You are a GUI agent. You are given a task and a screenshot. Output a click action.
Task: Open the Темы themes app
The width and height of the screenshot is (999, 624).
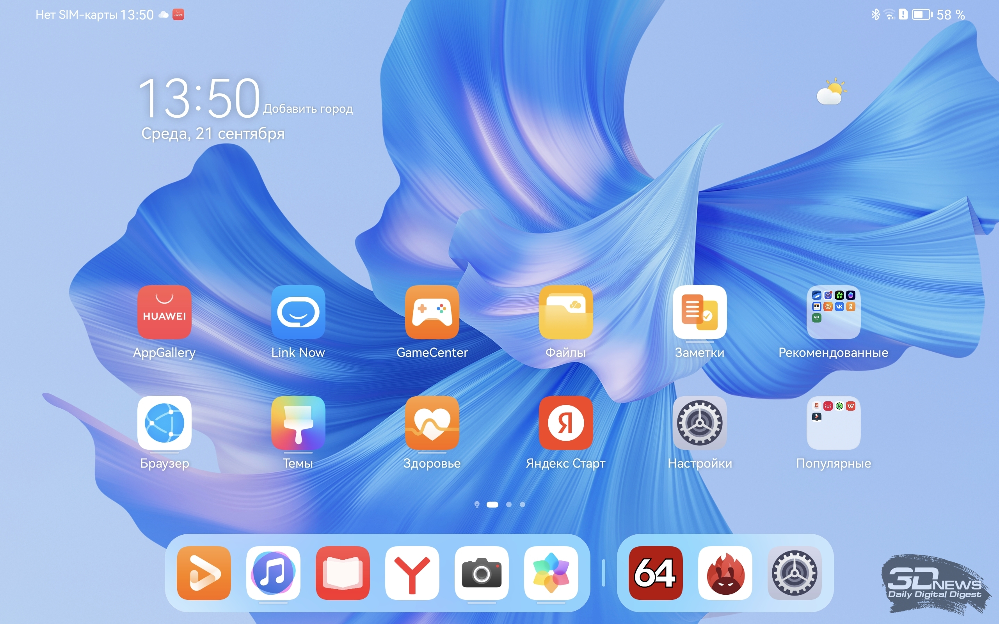tap(298, 423)
